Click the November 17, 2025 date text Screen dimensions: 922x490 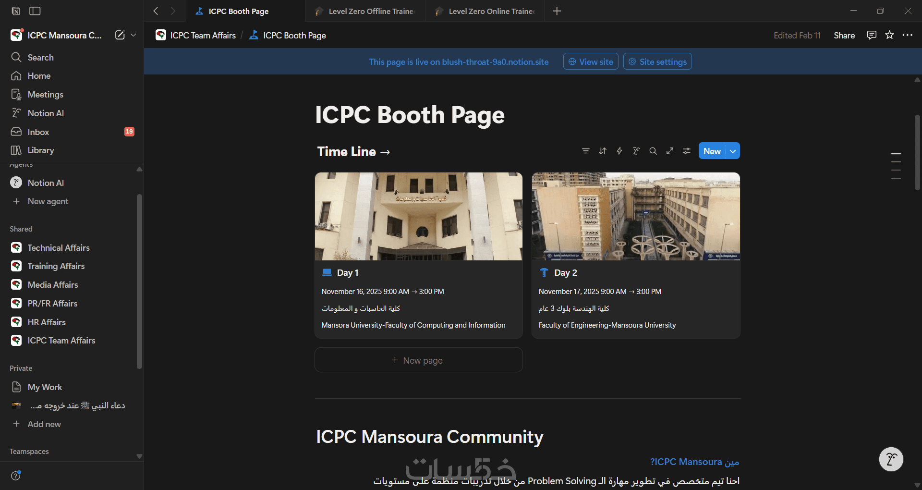[600, 292]
